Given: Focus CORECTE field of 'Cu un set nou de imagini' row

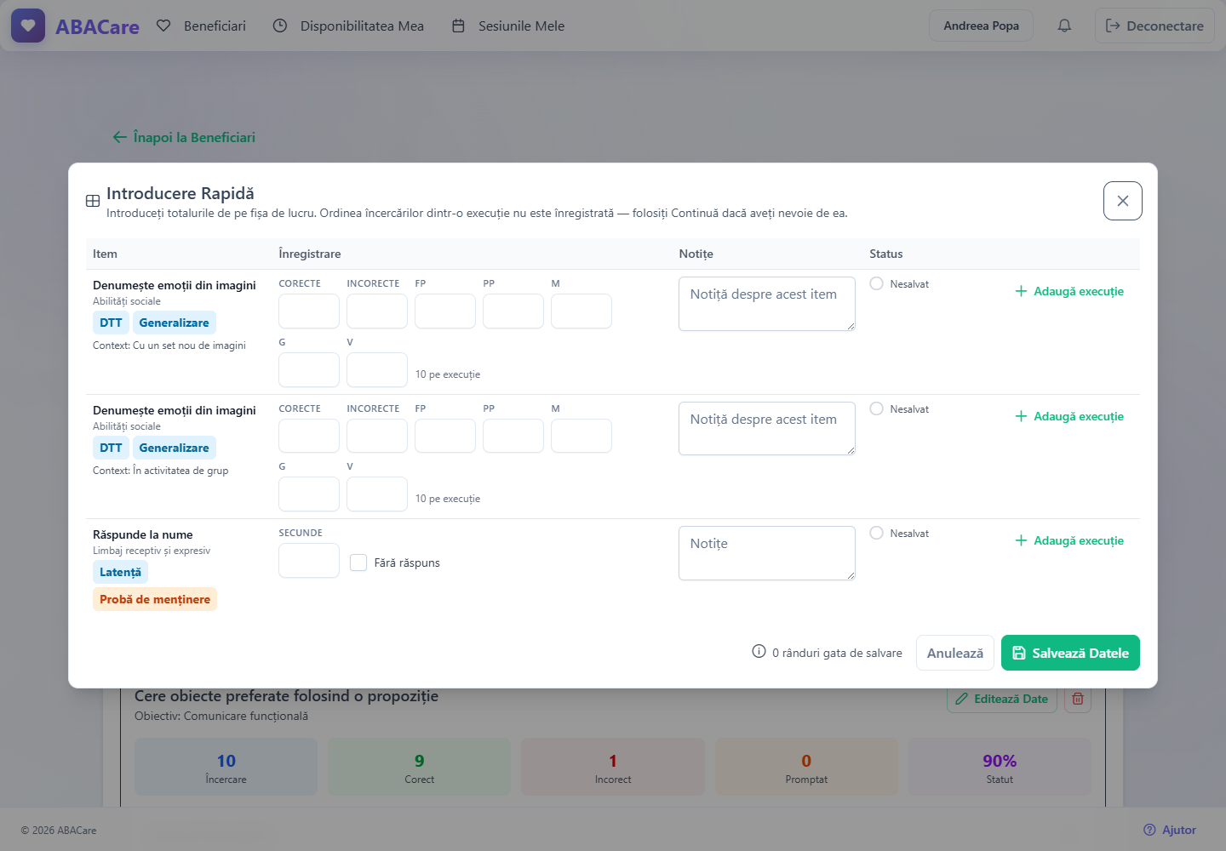Looking at the screenshot, I should (x=309, y=311).
